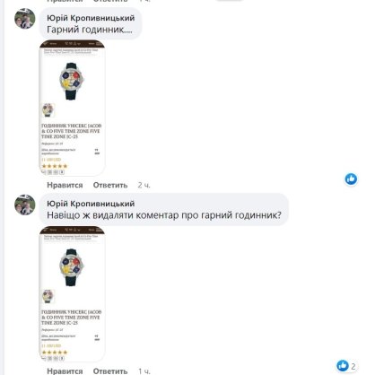Click the like reaction with count 2
This screenshot has height=375, width=384.
pos(346,365)
